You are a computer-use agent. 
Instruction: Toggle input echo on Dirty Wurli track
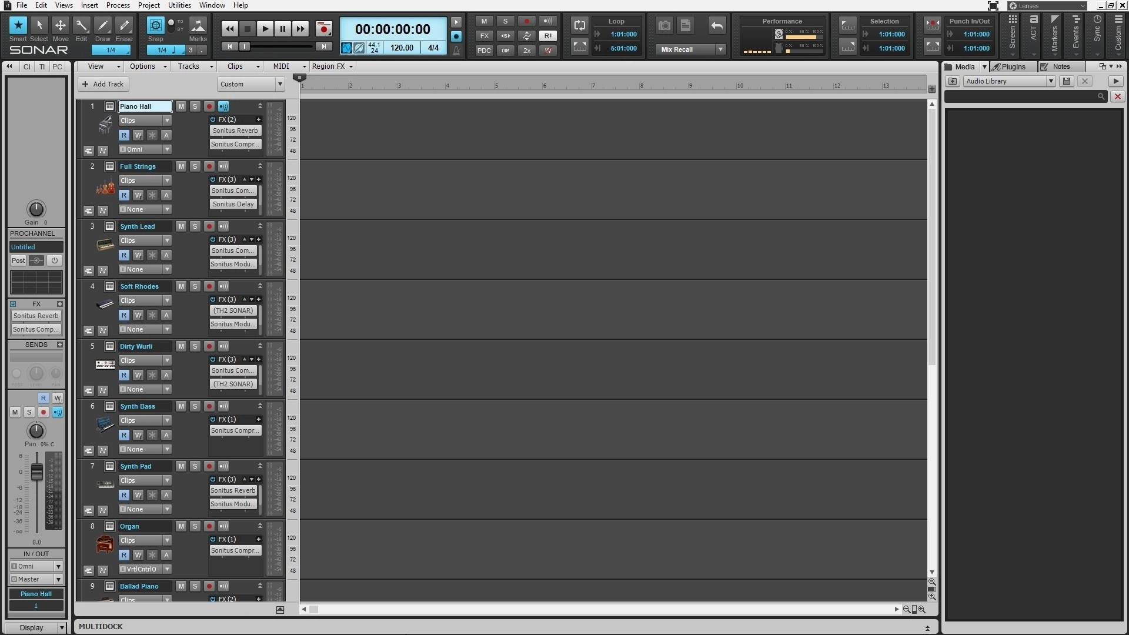click(x=223, y=346)
